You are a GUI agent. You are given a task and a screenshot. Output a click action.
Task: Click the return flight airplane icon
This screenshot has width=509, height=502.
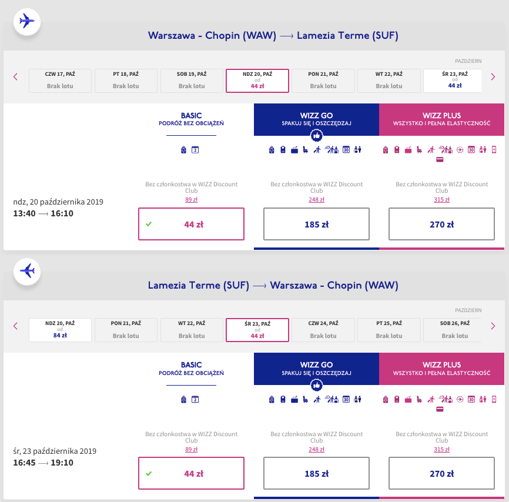pyautogui.click(x=27, y=271)
